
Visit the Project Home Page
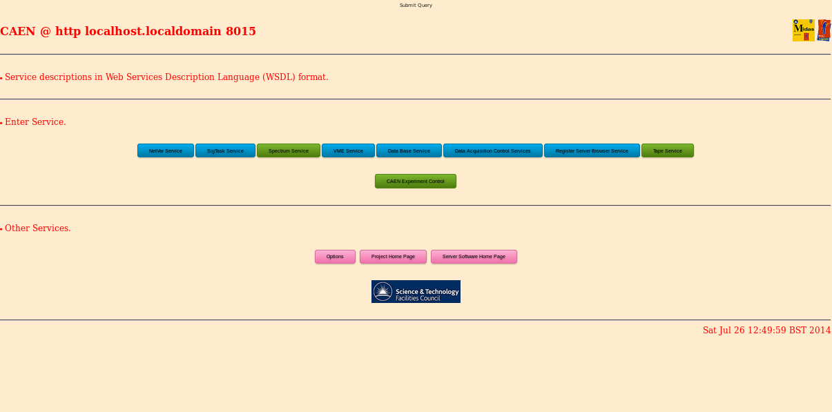coord(393,257)
